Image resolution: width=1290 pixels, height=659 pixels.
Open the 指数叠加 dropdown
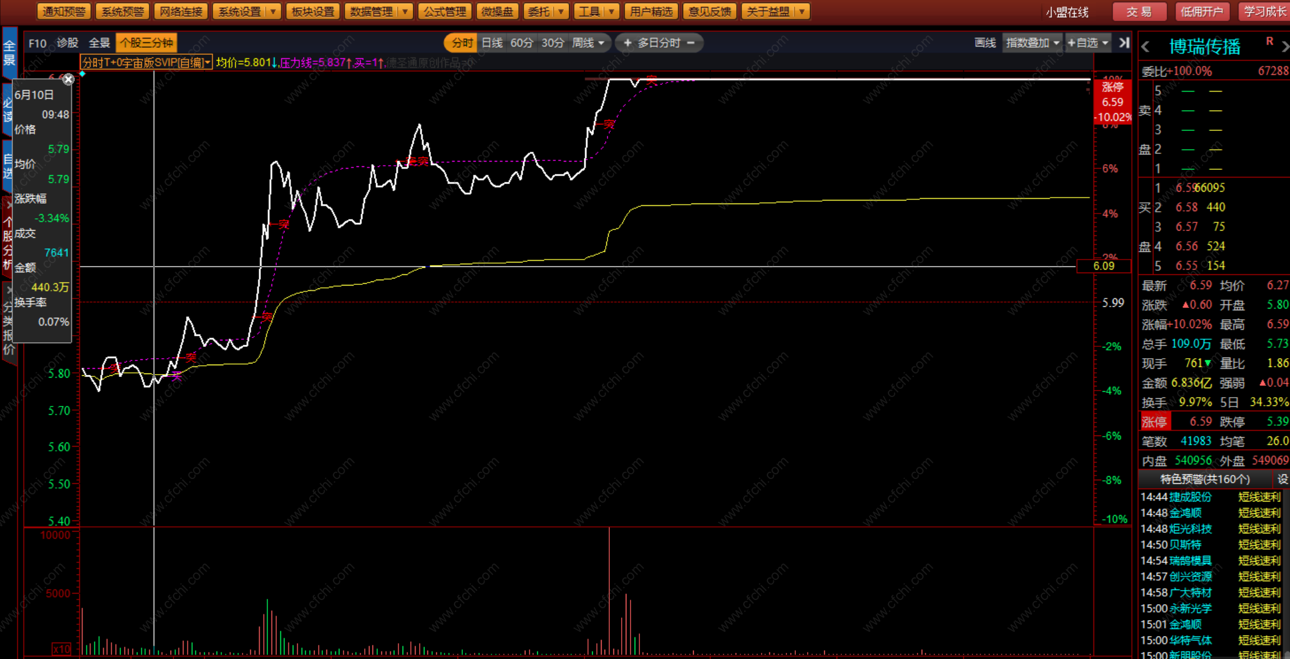point(1033,43)
